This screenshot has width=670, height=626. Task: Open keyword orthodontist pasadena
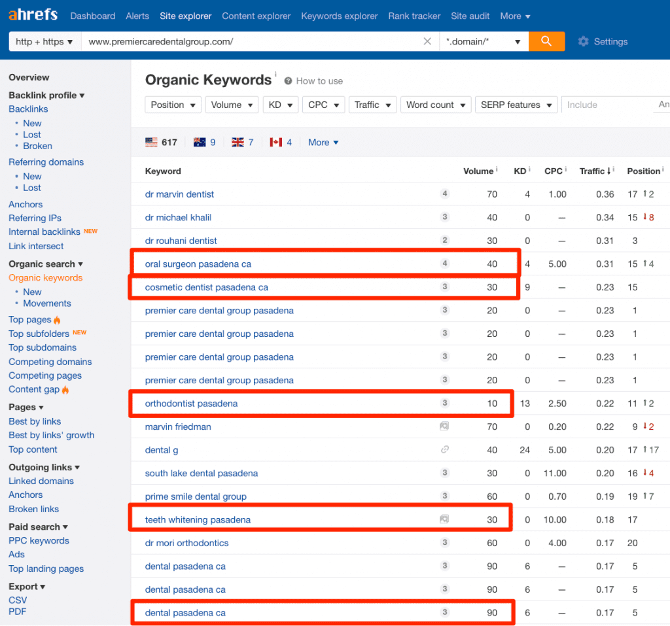192,404
